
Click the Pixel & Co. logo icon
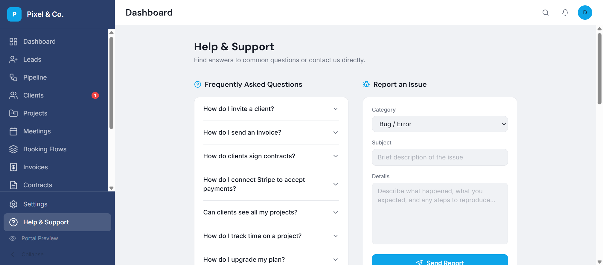click(x=14, y=14)
